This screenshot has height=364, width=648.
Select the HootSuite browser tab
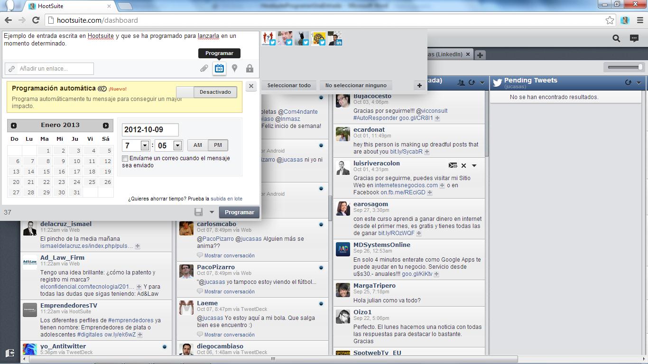click(69, 6)
